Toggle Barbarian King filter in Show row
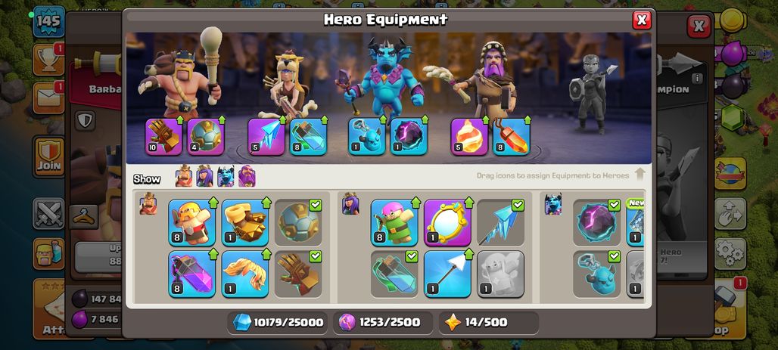 click(184, 176)
